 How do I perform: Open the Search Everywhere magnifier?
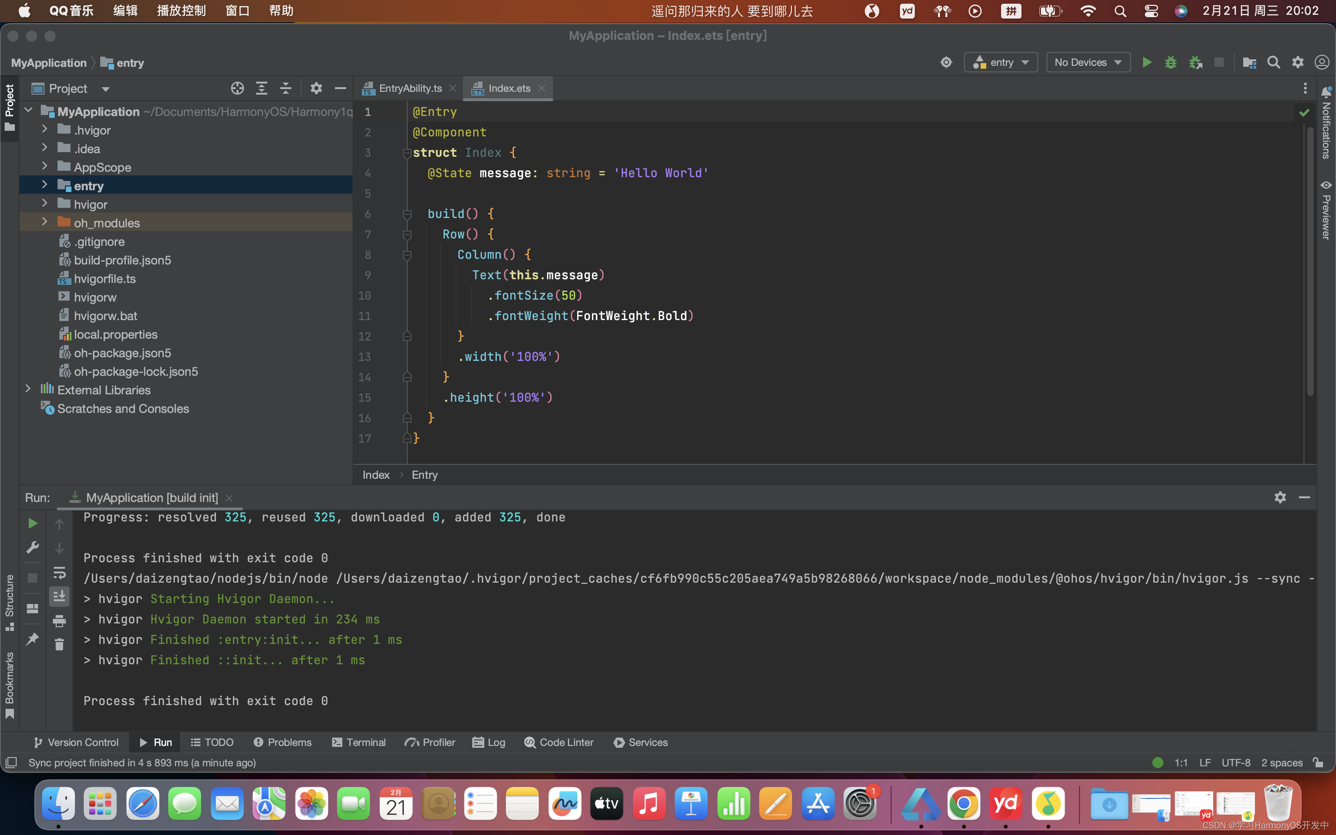(1274, 63)
